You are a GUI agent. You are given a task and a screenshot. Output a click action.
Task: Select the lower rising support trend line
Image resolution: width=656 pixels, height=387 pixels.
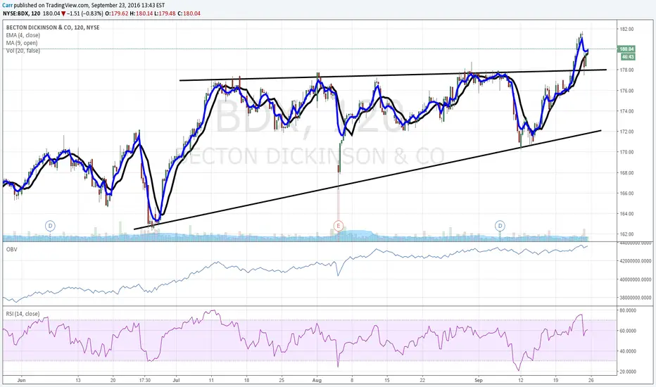(367, 180)
